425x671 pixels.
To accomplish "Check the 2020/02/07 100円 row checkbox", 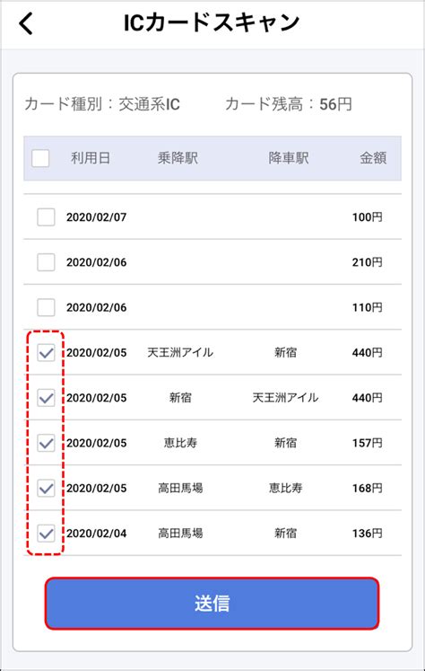I will [46, 217].
